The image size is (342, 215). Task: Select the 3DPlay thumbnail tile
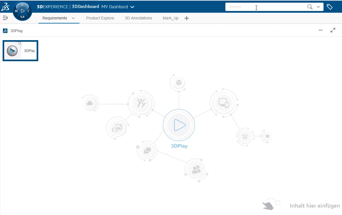tap(20, 51)
